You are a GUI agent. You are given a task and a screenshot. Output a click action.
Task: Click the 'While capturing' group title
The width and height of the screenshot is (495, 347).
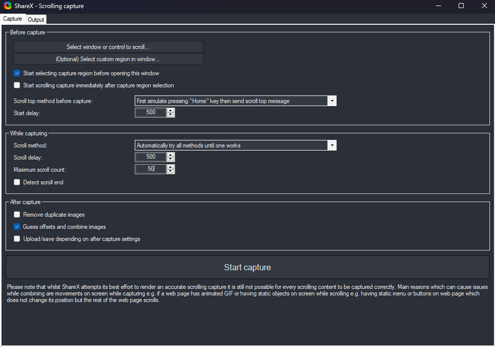click(28, 133)
